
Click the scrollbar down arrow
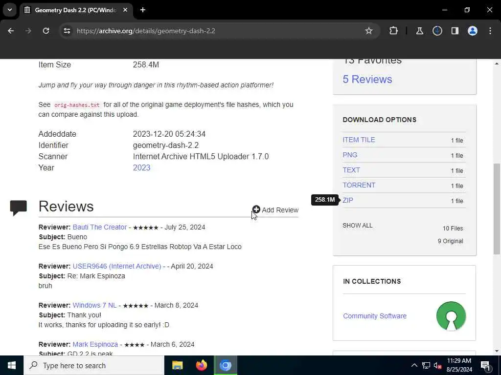(497, 351)
